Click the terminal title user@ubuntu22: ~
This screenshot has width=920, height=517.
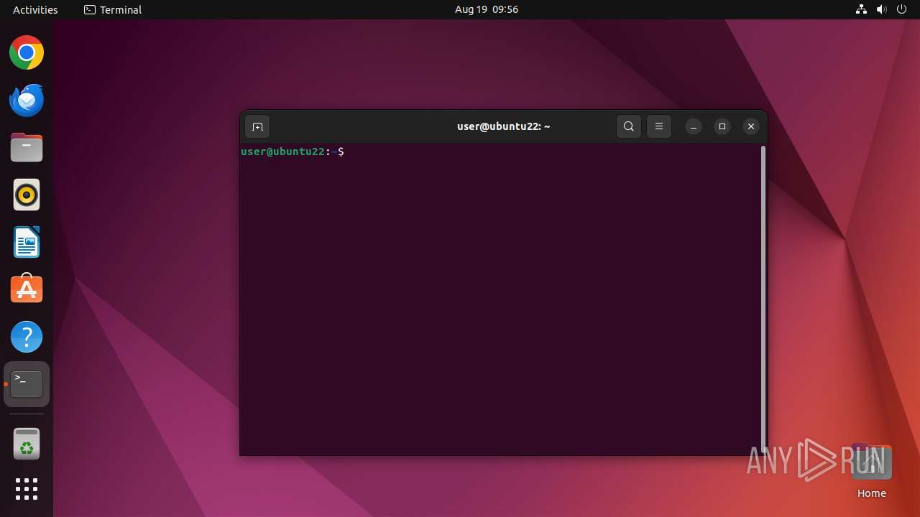point(503,126)
